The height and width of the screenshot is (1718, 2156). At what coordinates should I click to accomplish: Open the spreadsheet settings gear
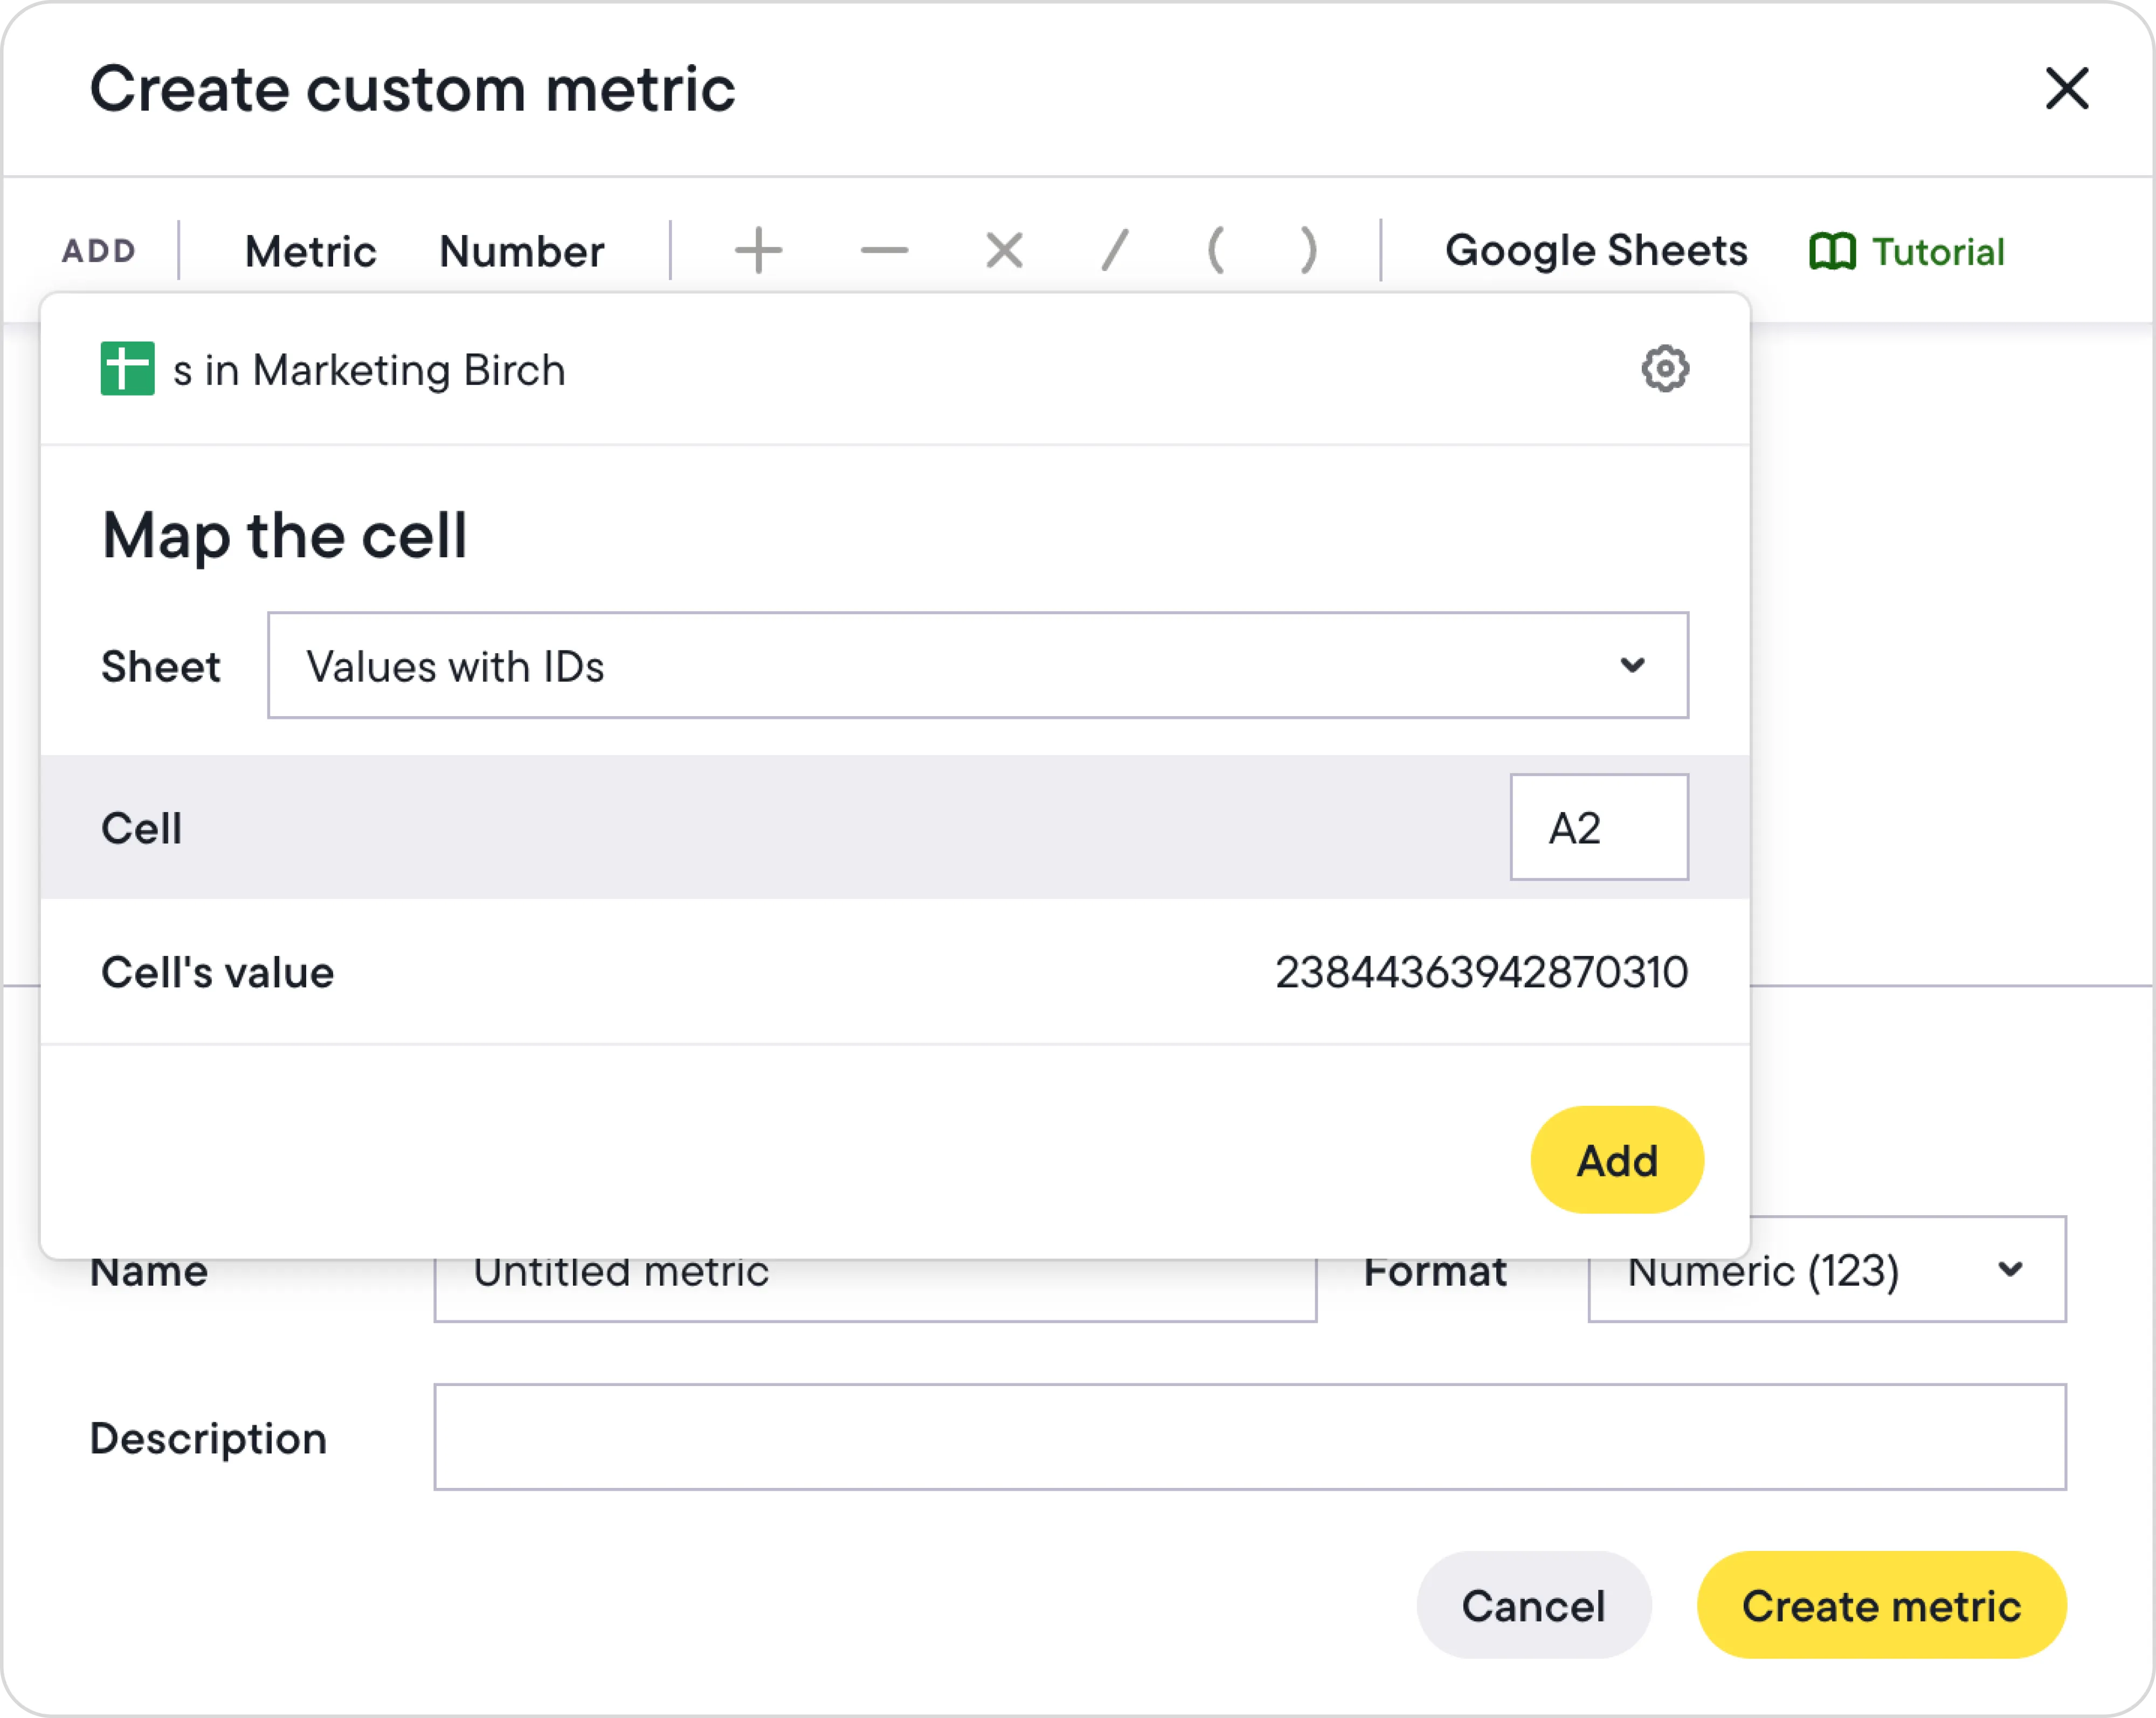[x=1665, y=369]
